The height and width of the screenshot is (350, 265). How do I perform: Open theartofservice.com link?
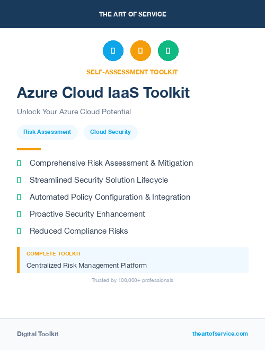[x=220, y=334]
